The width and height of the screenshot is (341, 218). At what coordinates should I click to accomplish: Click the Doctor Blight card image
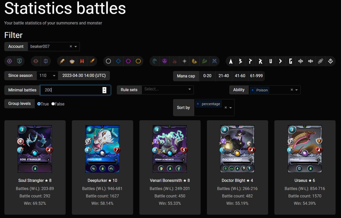tap(237, 149)
